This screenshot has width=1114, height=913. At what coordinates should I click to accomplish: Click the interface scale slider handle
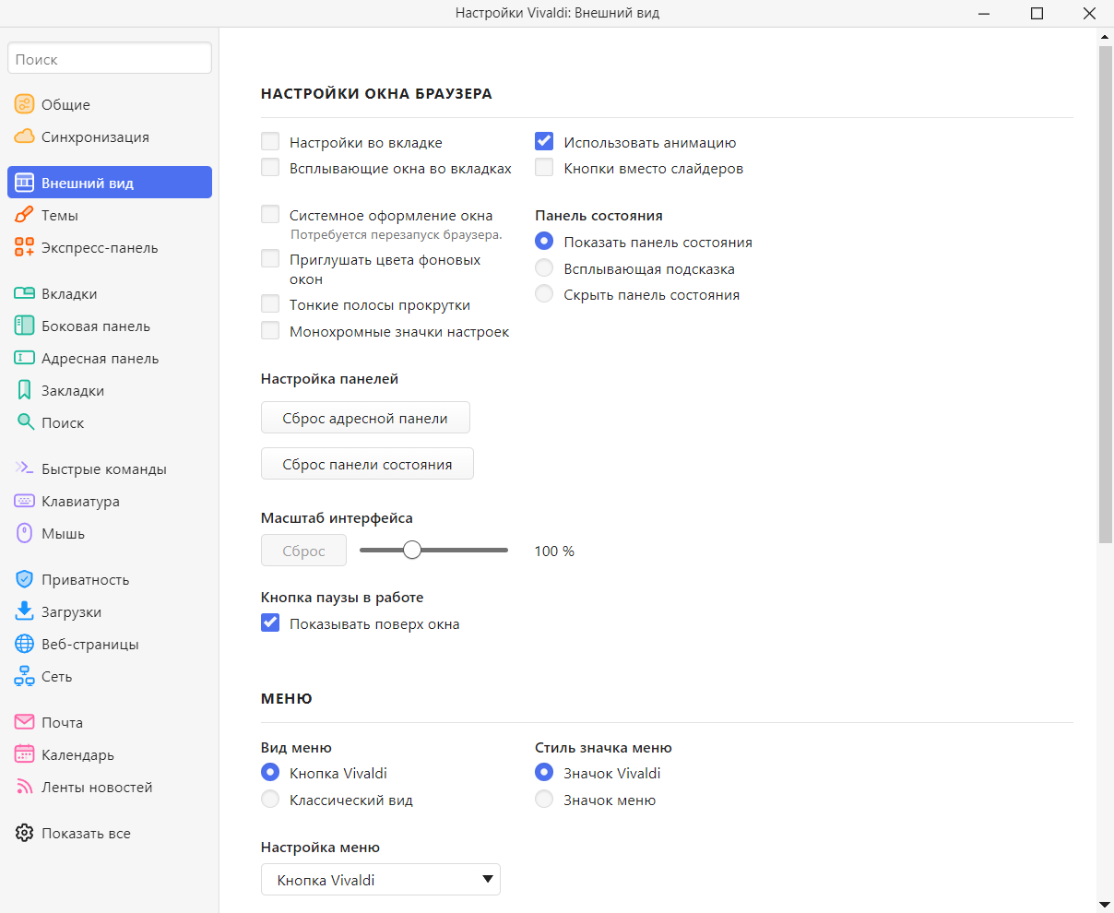[412, 551]
